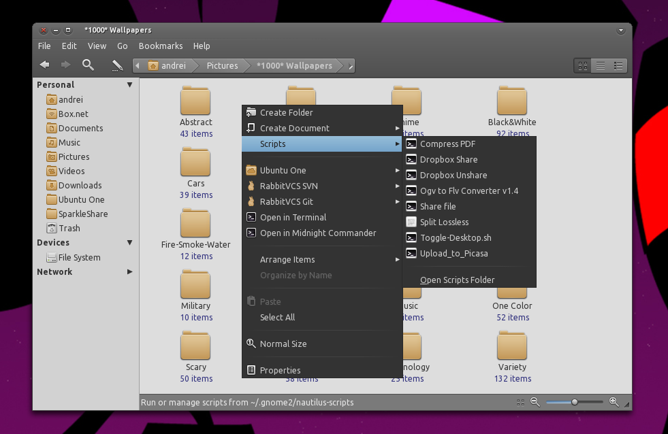Choose Create Folder from context menu
The width and height of the screenshot is (668, 434).
pos(323,112)
